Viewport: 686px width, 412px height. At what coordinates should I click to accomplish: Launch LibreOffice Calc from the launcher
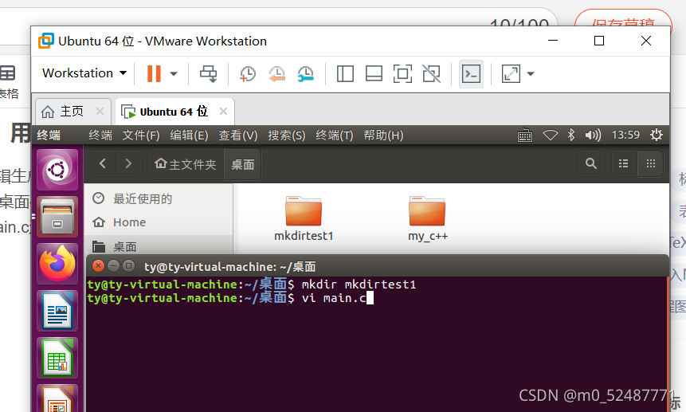57,358
